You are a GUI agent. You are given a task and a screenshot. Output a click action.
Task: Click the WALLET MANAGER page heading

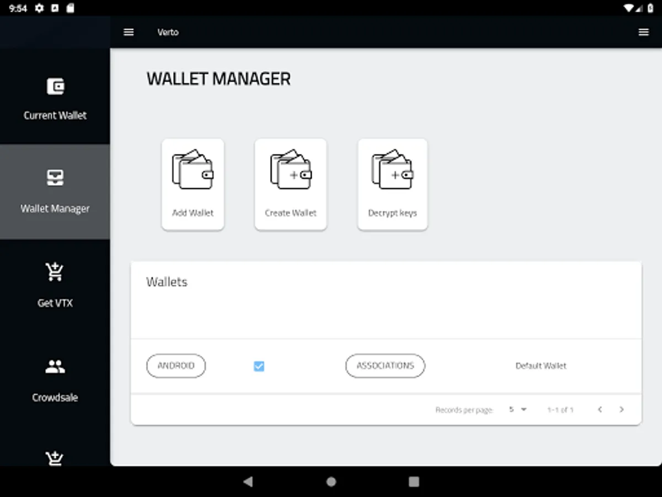click(x=218, y=79)
